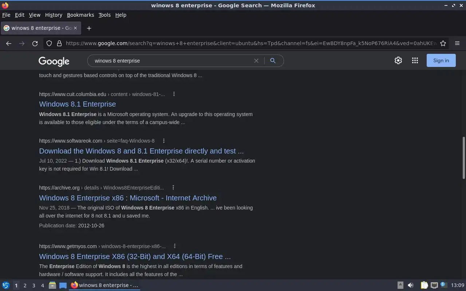Open Firefox hamburger application menu

pyautogui.click(x=457, y=43)
